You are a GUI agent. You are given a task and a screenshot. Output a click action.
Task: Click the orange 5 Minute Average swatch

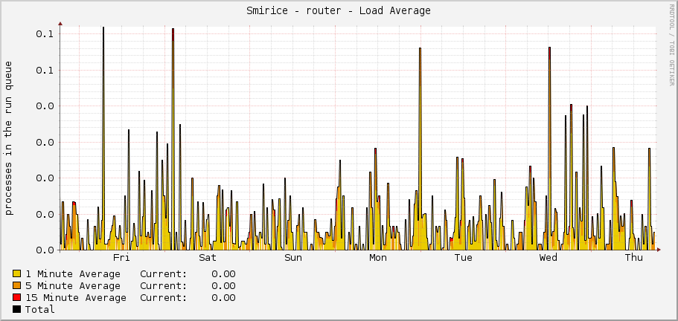(17, 285)
